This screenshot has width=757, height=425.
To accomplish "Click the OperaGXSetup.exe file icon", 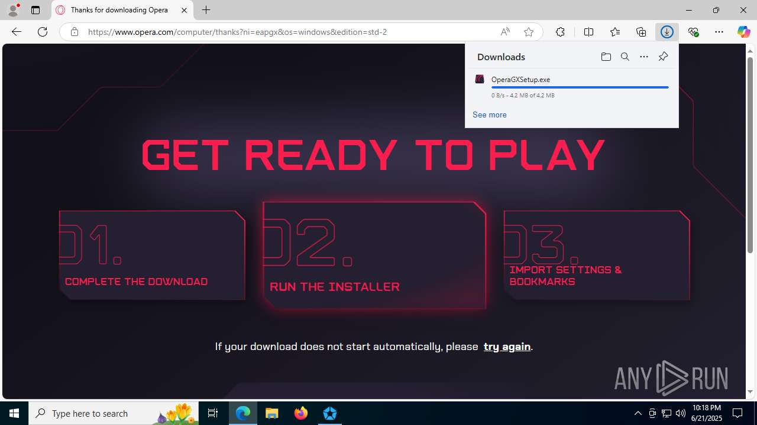I will [480, 79].
